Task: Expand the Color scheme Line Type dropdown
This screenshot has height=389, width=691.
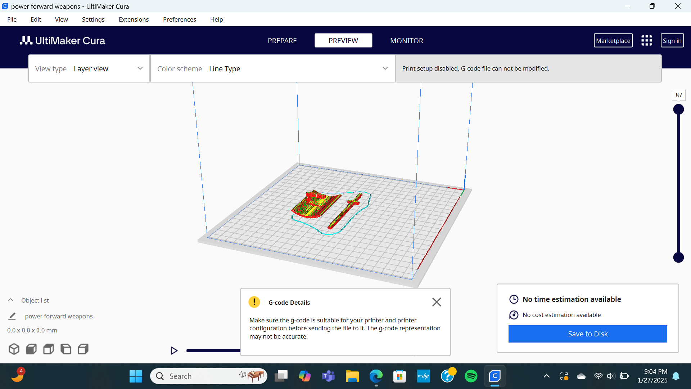Action: pyautogui.click(x=273, y=68)
